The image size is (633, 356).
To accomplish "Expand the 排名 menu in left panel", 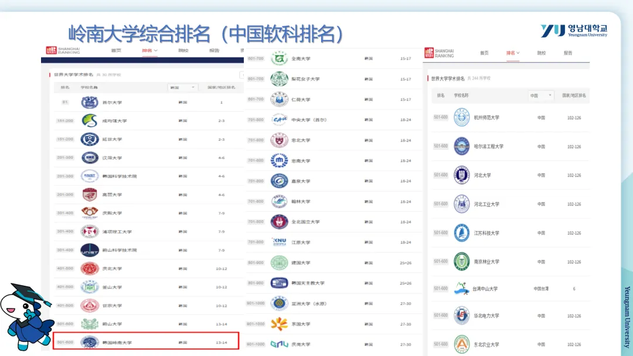I will tap(150, 50).
